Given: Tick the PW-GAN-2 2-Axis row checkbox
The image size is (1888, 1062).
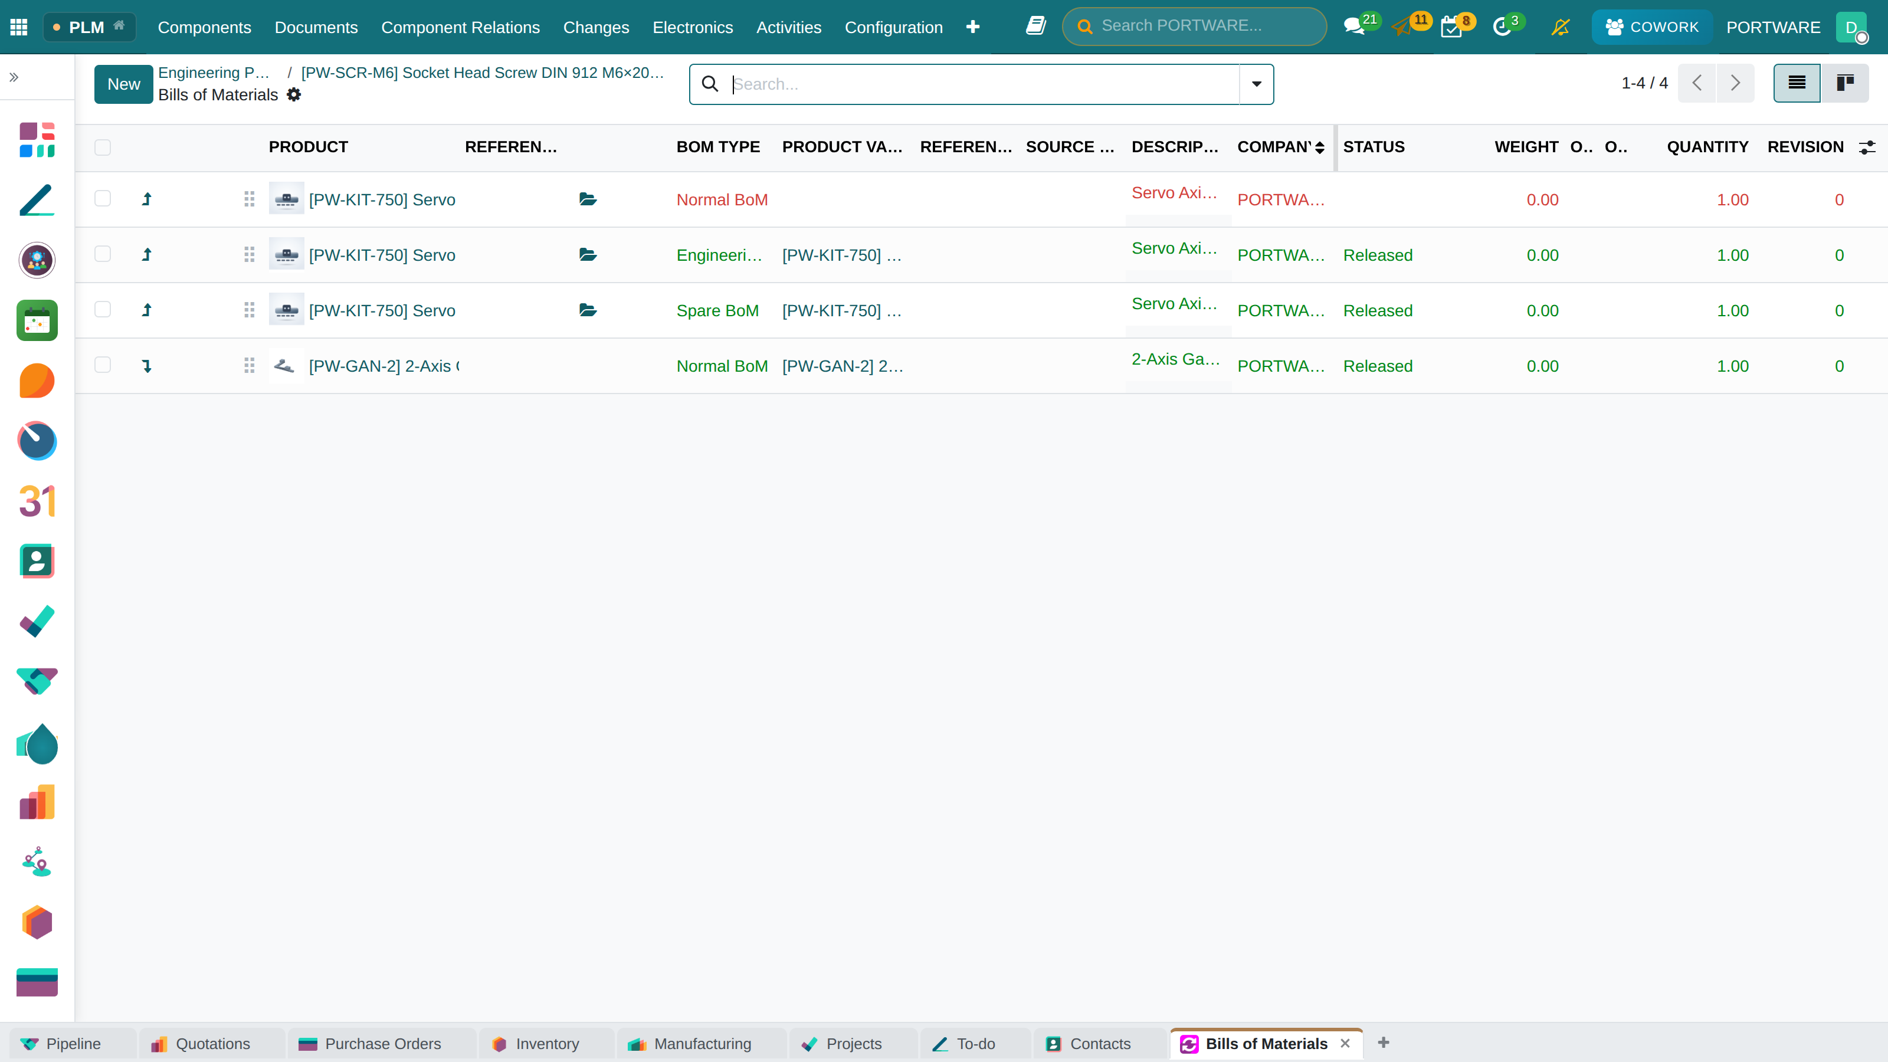Looking at the screenshot, I should [x=103, y=365].
